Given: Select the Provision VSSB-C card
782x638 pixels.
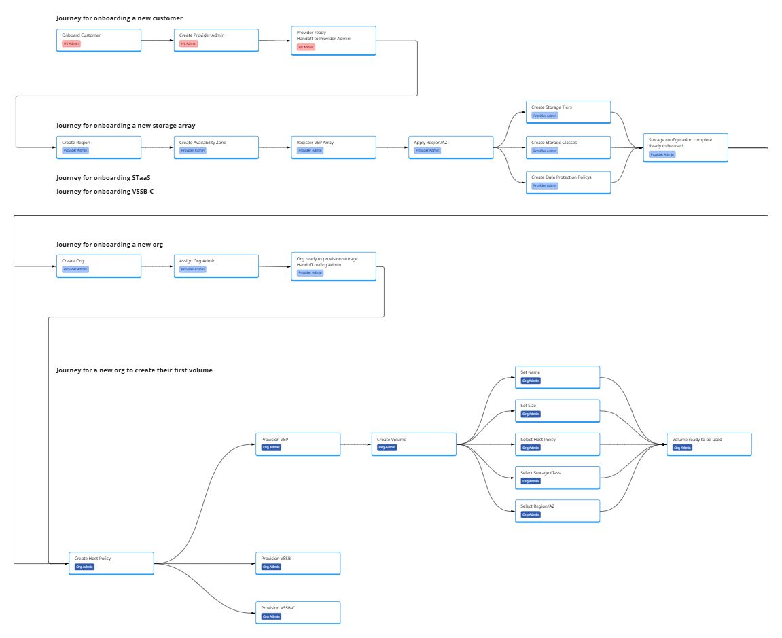Looking at the screenshot, I should [298, 613].
